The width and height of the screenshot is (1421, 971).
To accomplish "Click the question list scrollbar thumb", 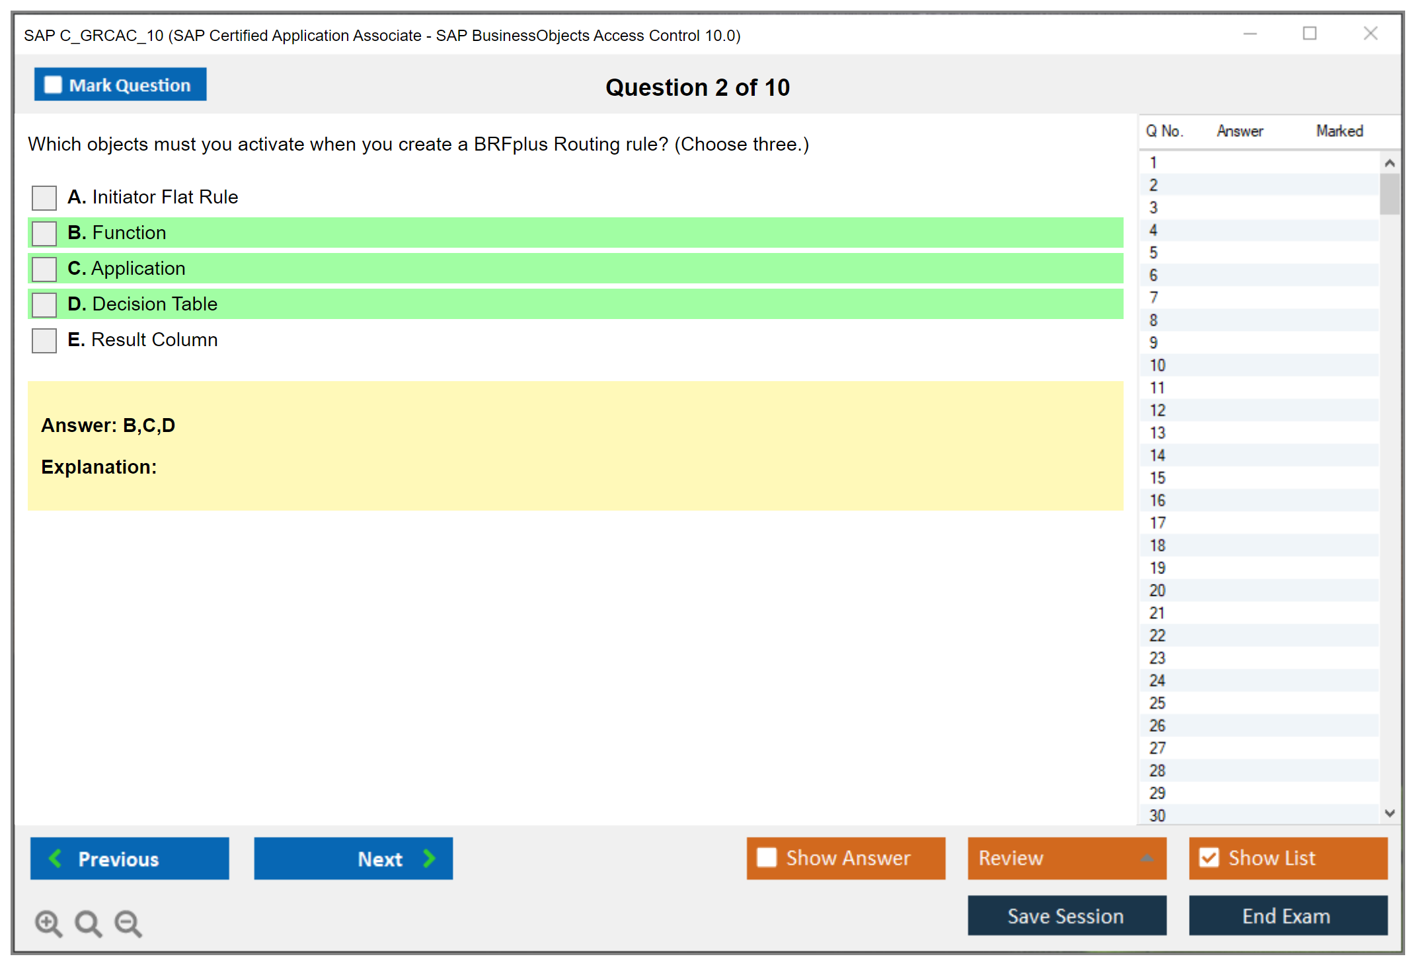I will pyautogui.click(x=1389, y=194).
